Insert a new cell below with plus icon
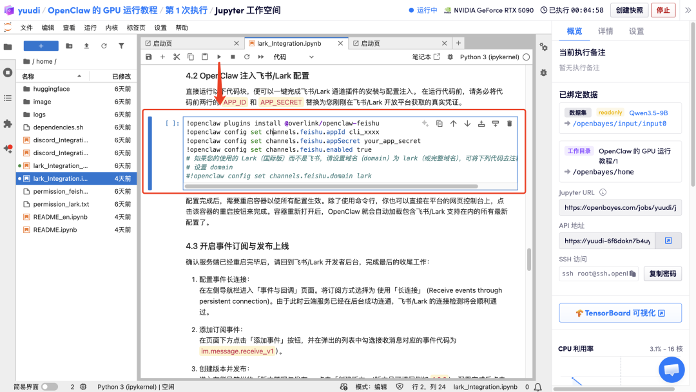Image resolution: width=696 pixels, height=392 pixels. click(162, 57)
